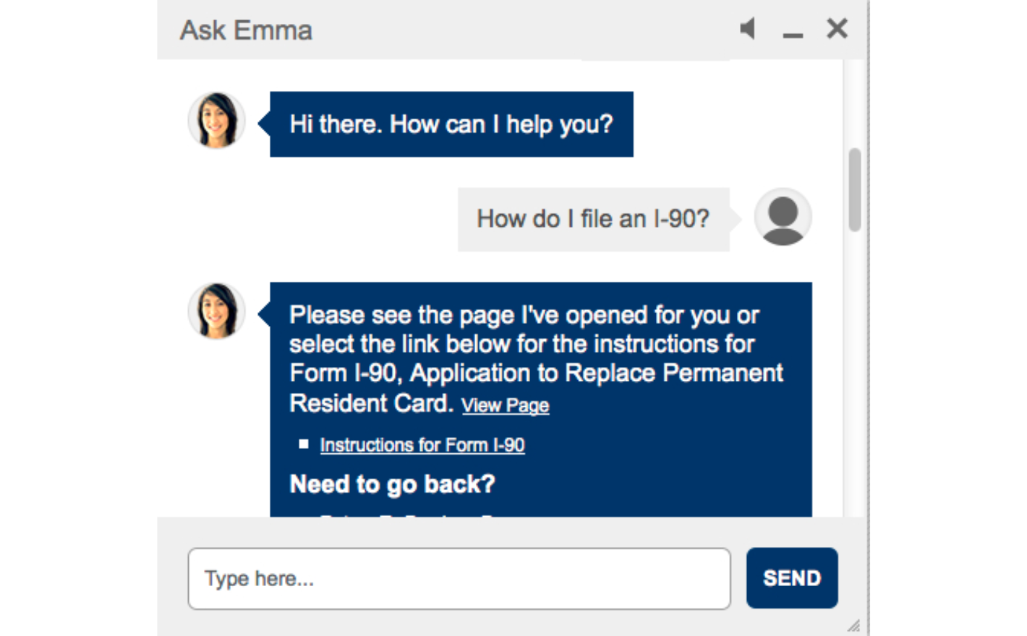Select Emma's Hi there greeting bubble
Image resolution: width=1027 pixels, height=636 pixels.
(x=451, y=124)
